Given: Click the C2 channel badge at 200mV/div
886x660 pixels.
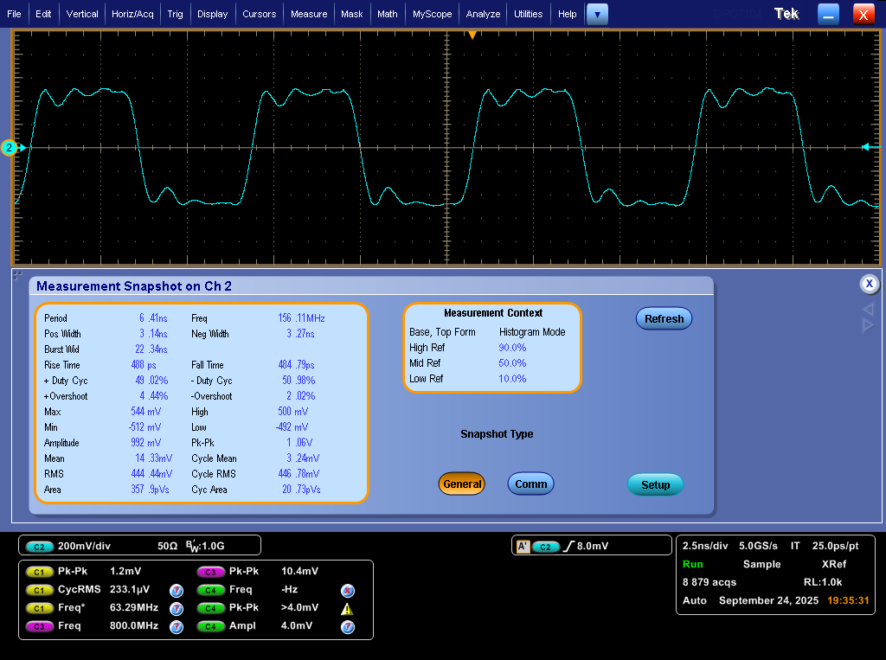Looking at the screenshot, I should pos(40,547).
